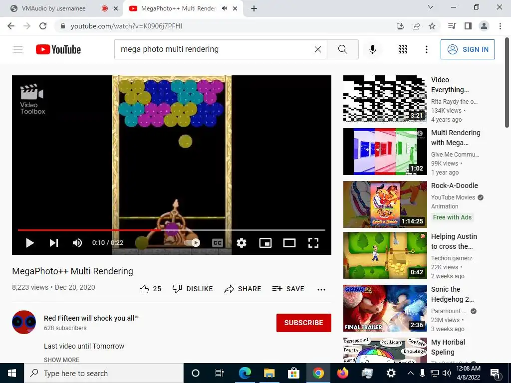511x383 pixels.
Task: Click the search magnifier button
Action: (x=342, y=49)
